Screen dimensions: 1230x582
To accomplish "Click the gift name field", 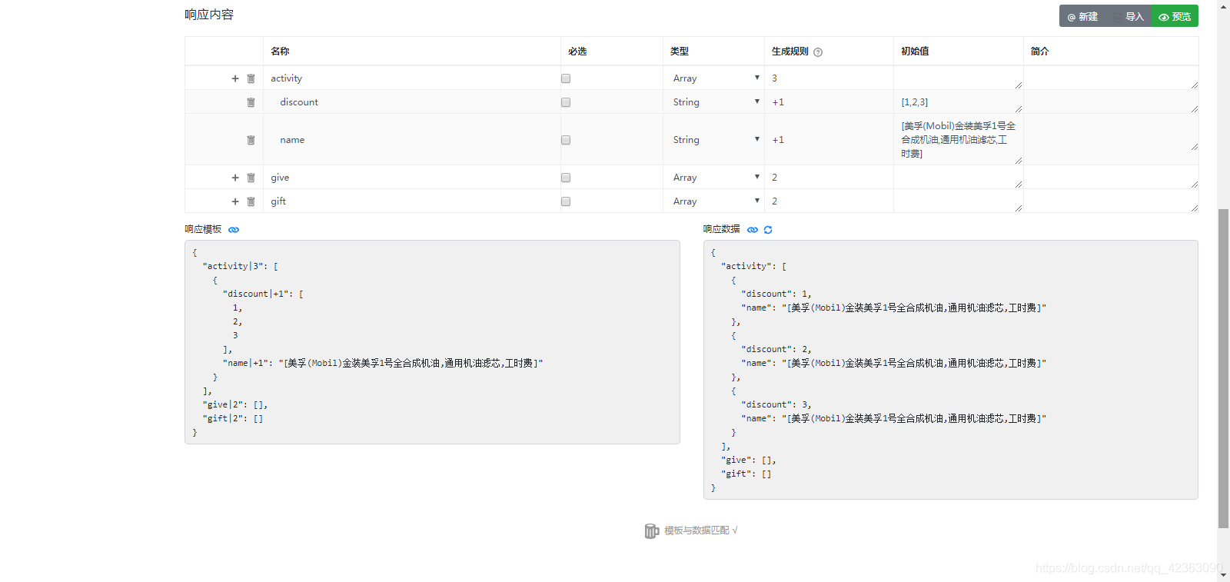I will pos(411,201).
